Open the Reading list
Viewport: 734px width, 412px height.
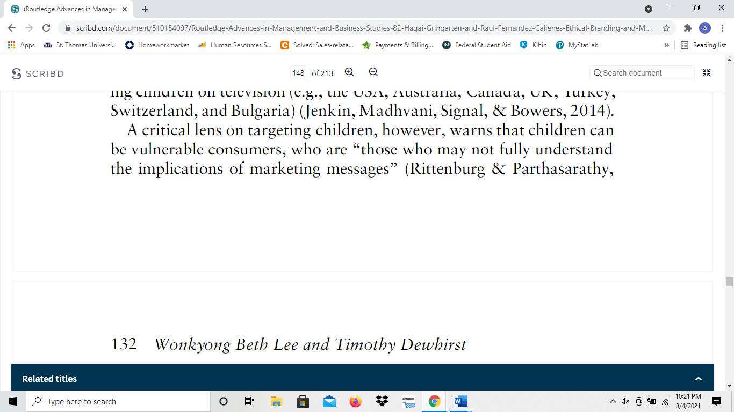[703, 45]
